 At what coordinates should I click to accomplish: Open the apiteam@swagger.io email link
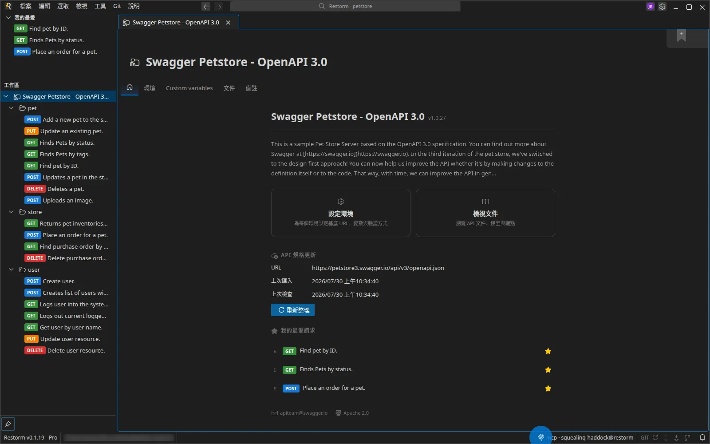(300, 413)
